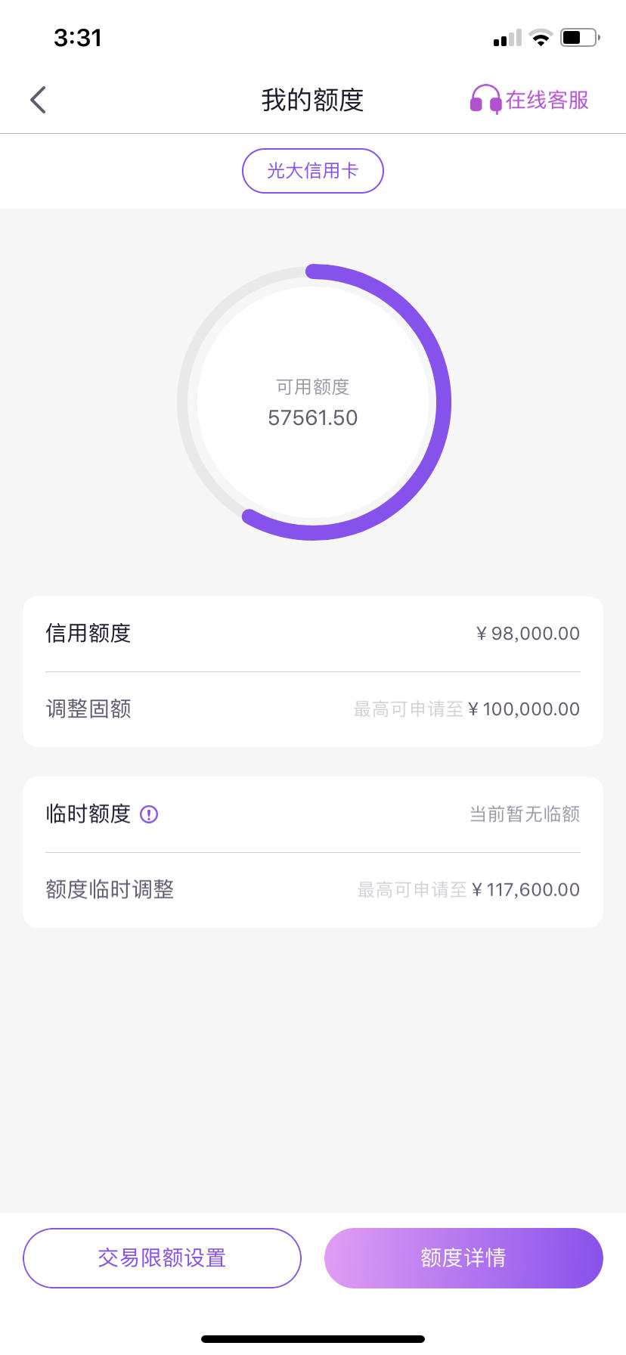Tap the Wi-Fi status icon
Viewport: 626px width, 1355px height.
[541, 38]
